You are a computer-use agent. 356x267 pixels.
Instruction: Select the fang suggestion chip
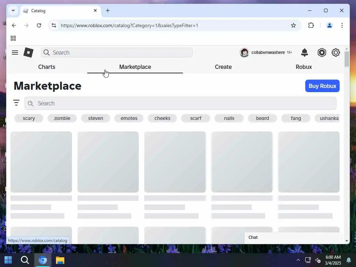point(296,118)
